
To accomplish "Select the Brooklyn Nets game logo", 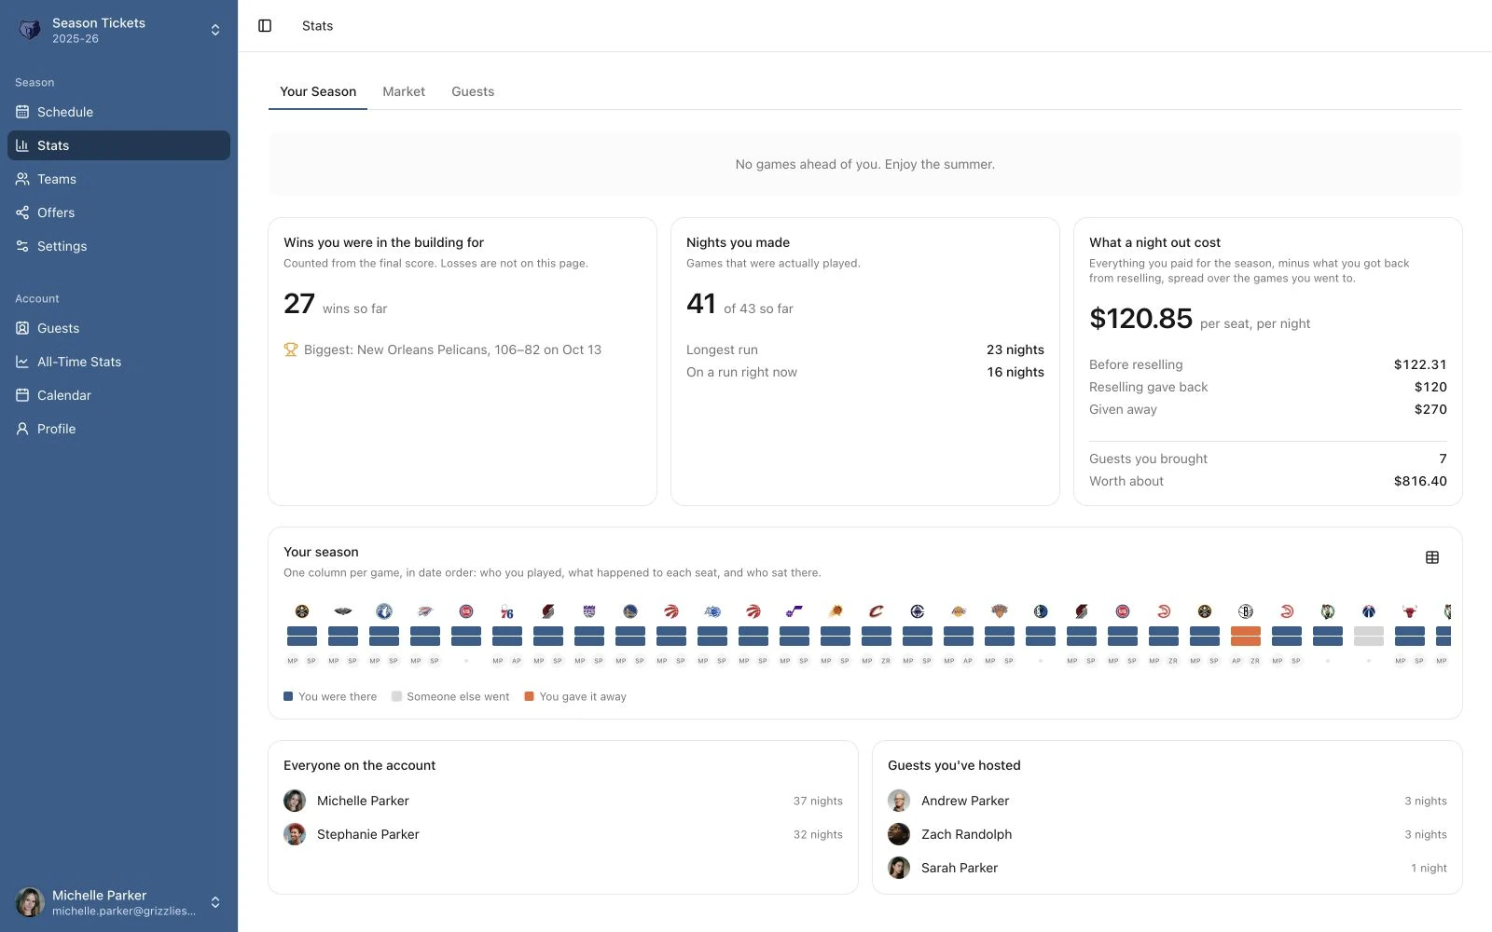I will (1246, 611).
